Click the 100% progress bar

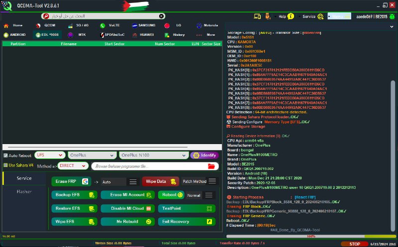tap(311, 237)
